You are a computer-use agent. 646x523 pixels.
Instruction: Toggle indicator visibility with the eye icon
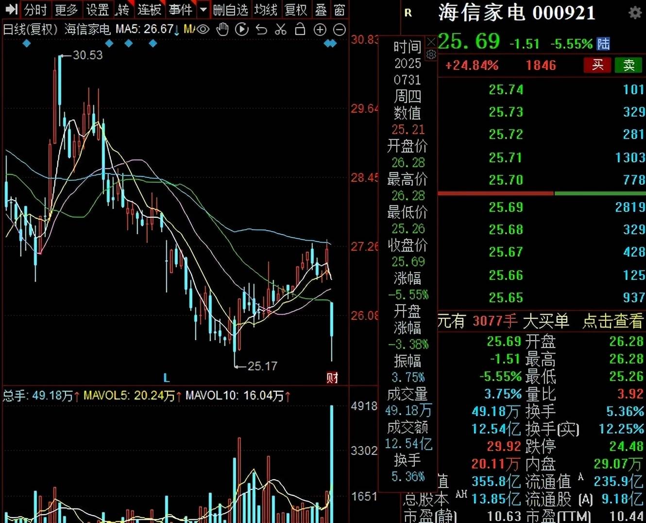tap(203, 30)
